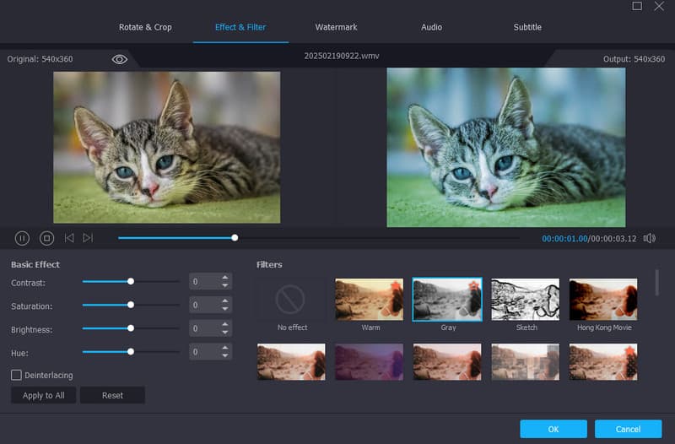Screen dimensions: 675x444
Task: Click the Original: 540x360 label
Action: click(40, 59)
